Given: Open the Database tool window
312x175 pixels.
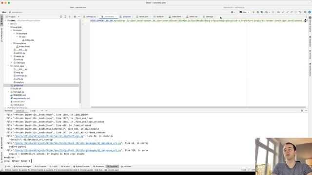Looking at the screenshot, I should coord(310,41).
